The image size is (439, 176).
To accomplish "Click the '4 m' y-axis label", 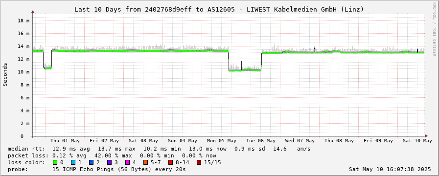I will click(x=25, y=110).
